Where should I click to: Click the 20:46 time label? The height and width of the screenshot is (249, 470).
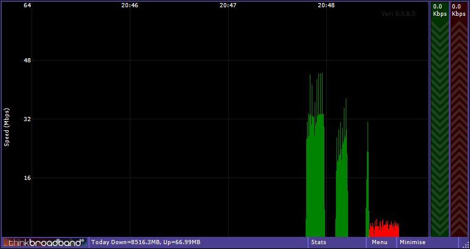[130, 5]
